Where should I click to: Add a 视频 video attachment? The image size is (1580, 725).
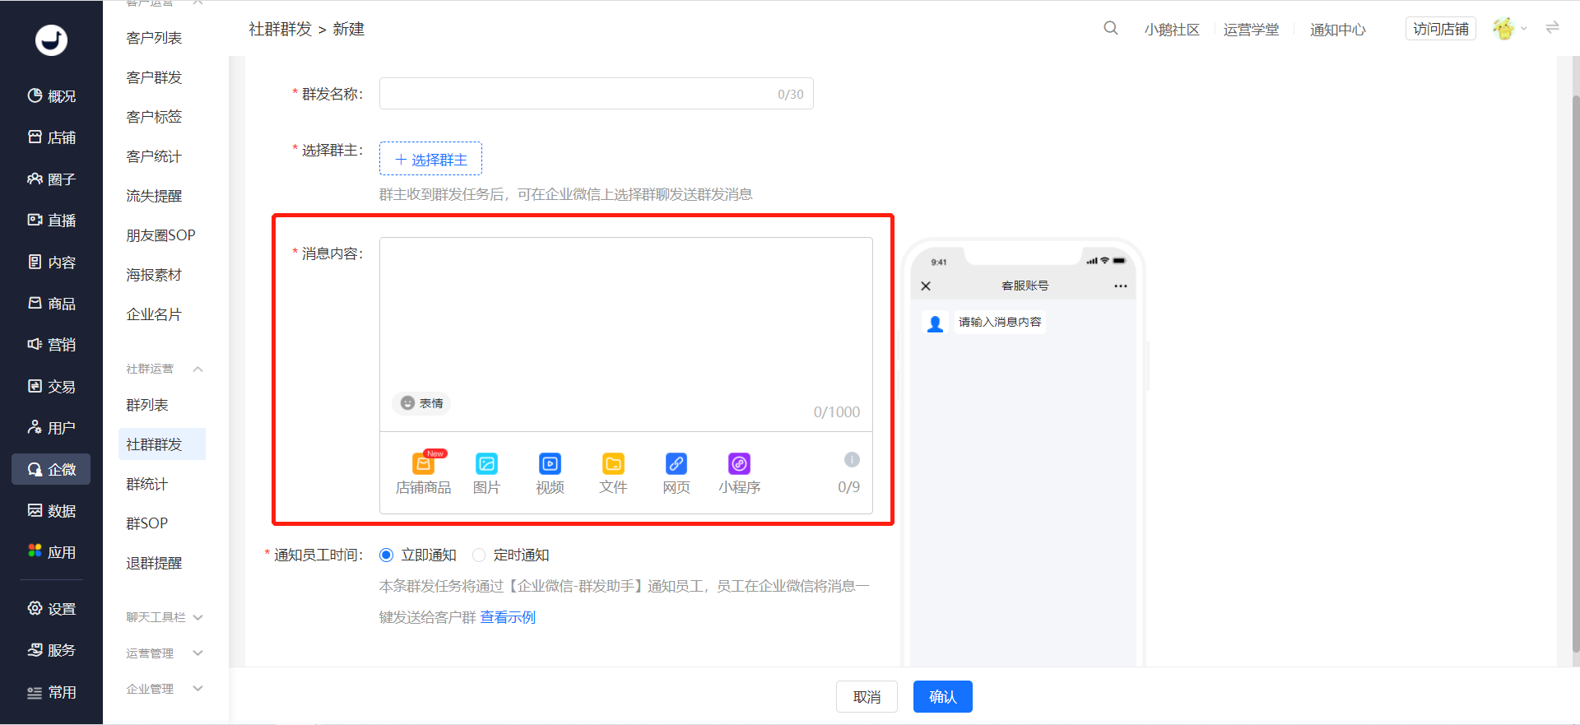click(x=550, y=473)
